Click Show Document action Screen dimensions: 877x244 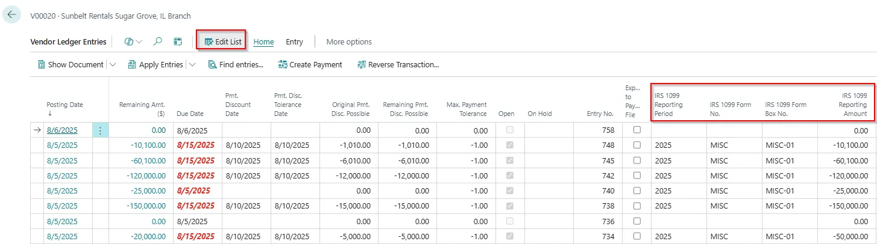point(70,65)
